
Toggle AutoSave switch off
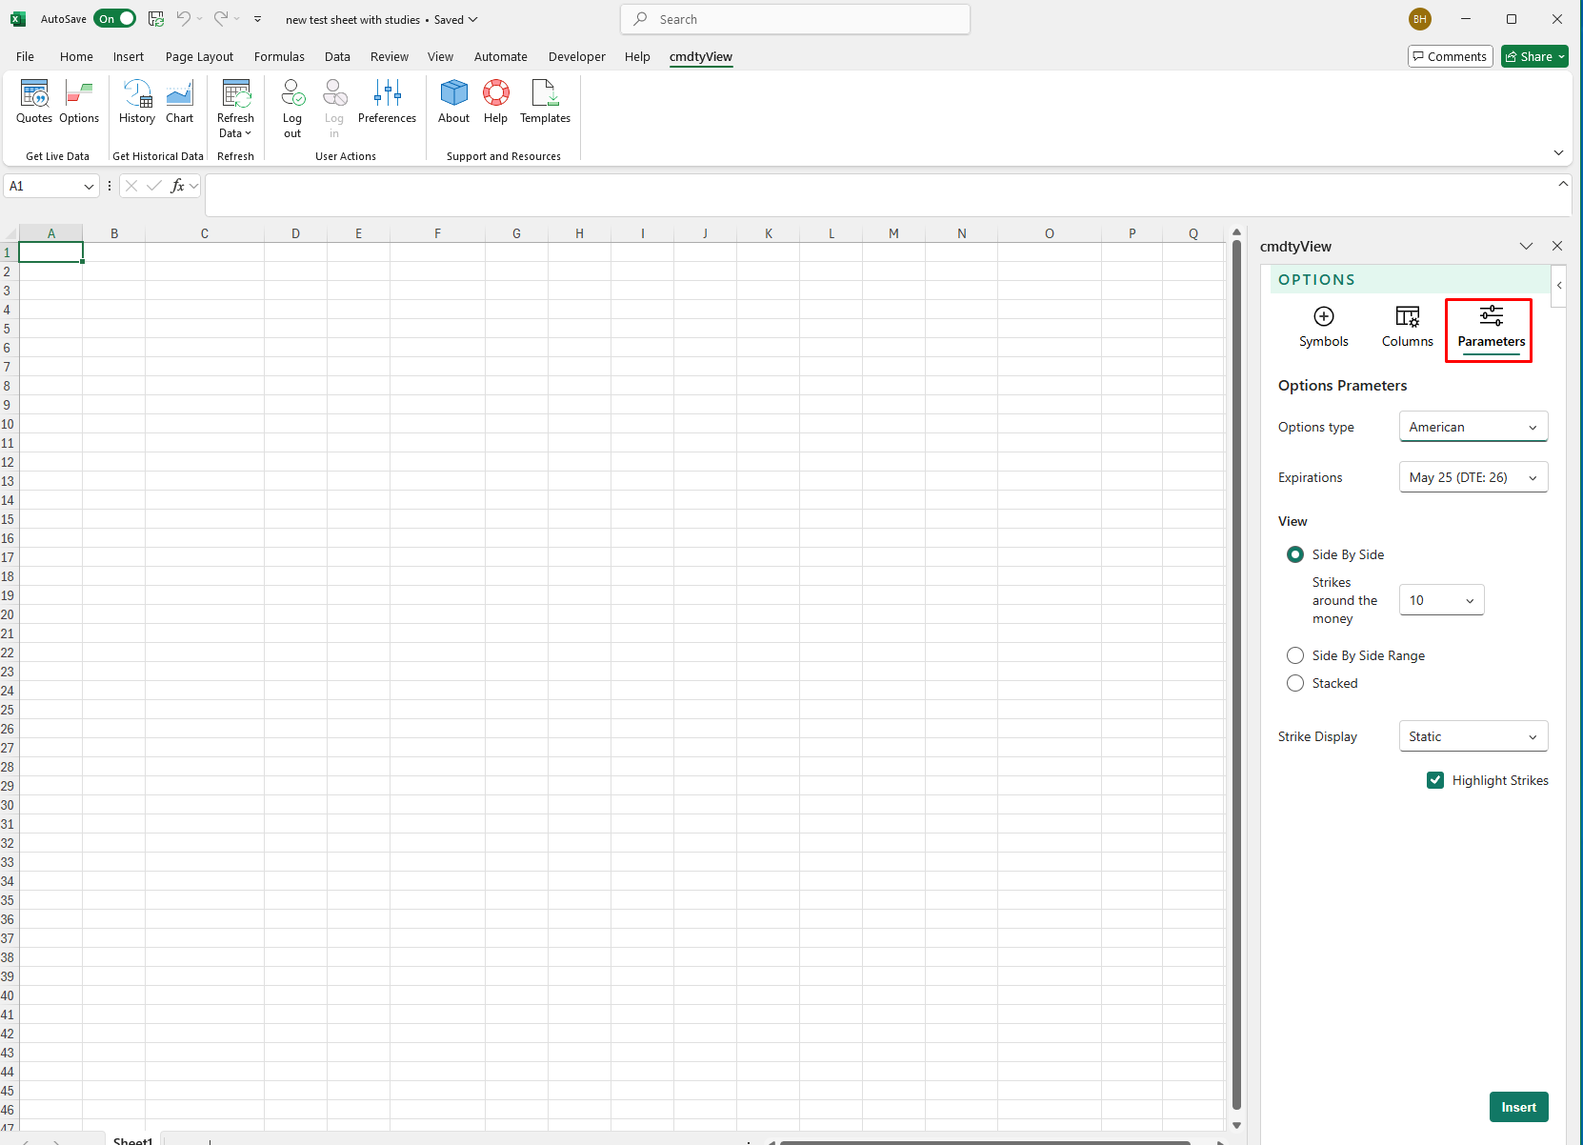coord(115,19)
